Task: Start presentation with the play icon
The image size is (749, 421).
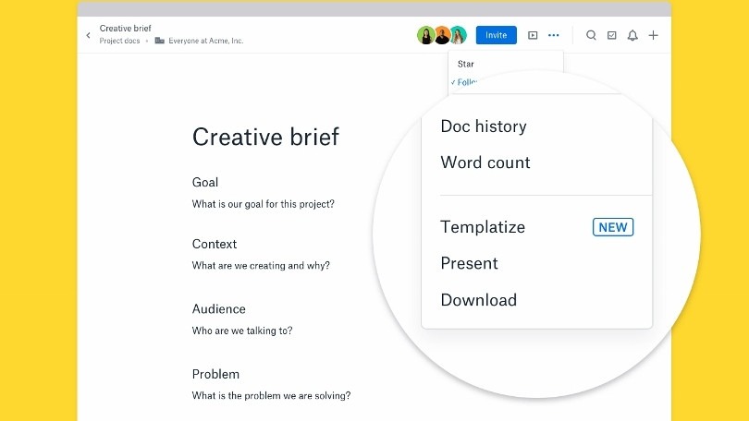Action: coord(533,35)
